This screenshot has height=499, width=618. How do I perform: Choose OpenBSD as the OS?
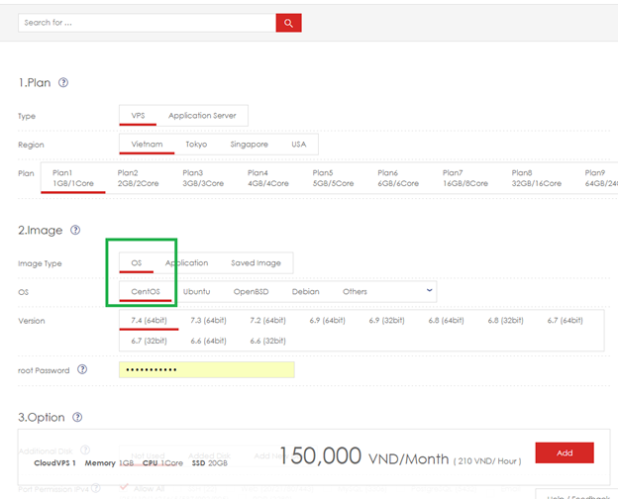tap(252, 292)
